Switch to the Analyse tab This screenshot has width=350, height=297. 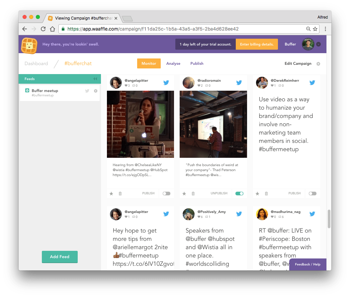[x=173, y=63]
